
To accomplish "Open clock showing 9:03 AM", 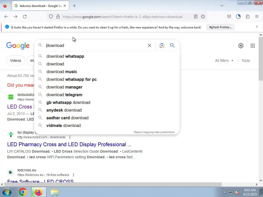I will pos(250,192).
